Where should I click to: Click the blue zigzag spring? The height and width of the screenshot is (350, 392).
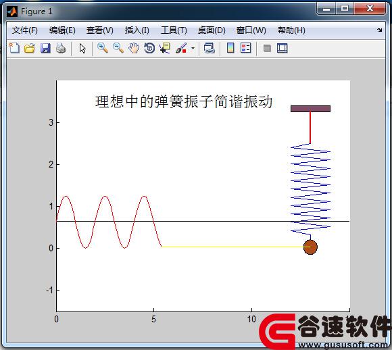coord(310,189)
